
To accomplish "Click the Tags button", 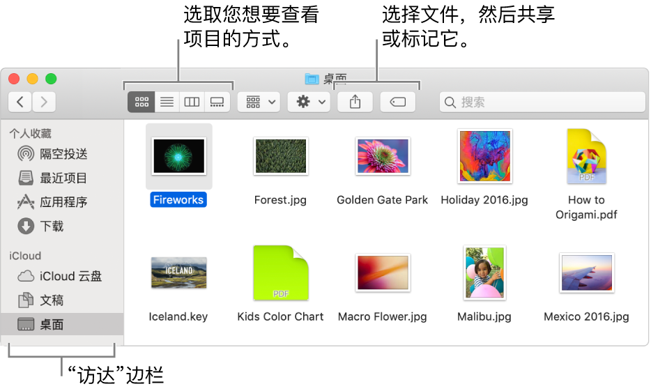I will tap(398, 102).
